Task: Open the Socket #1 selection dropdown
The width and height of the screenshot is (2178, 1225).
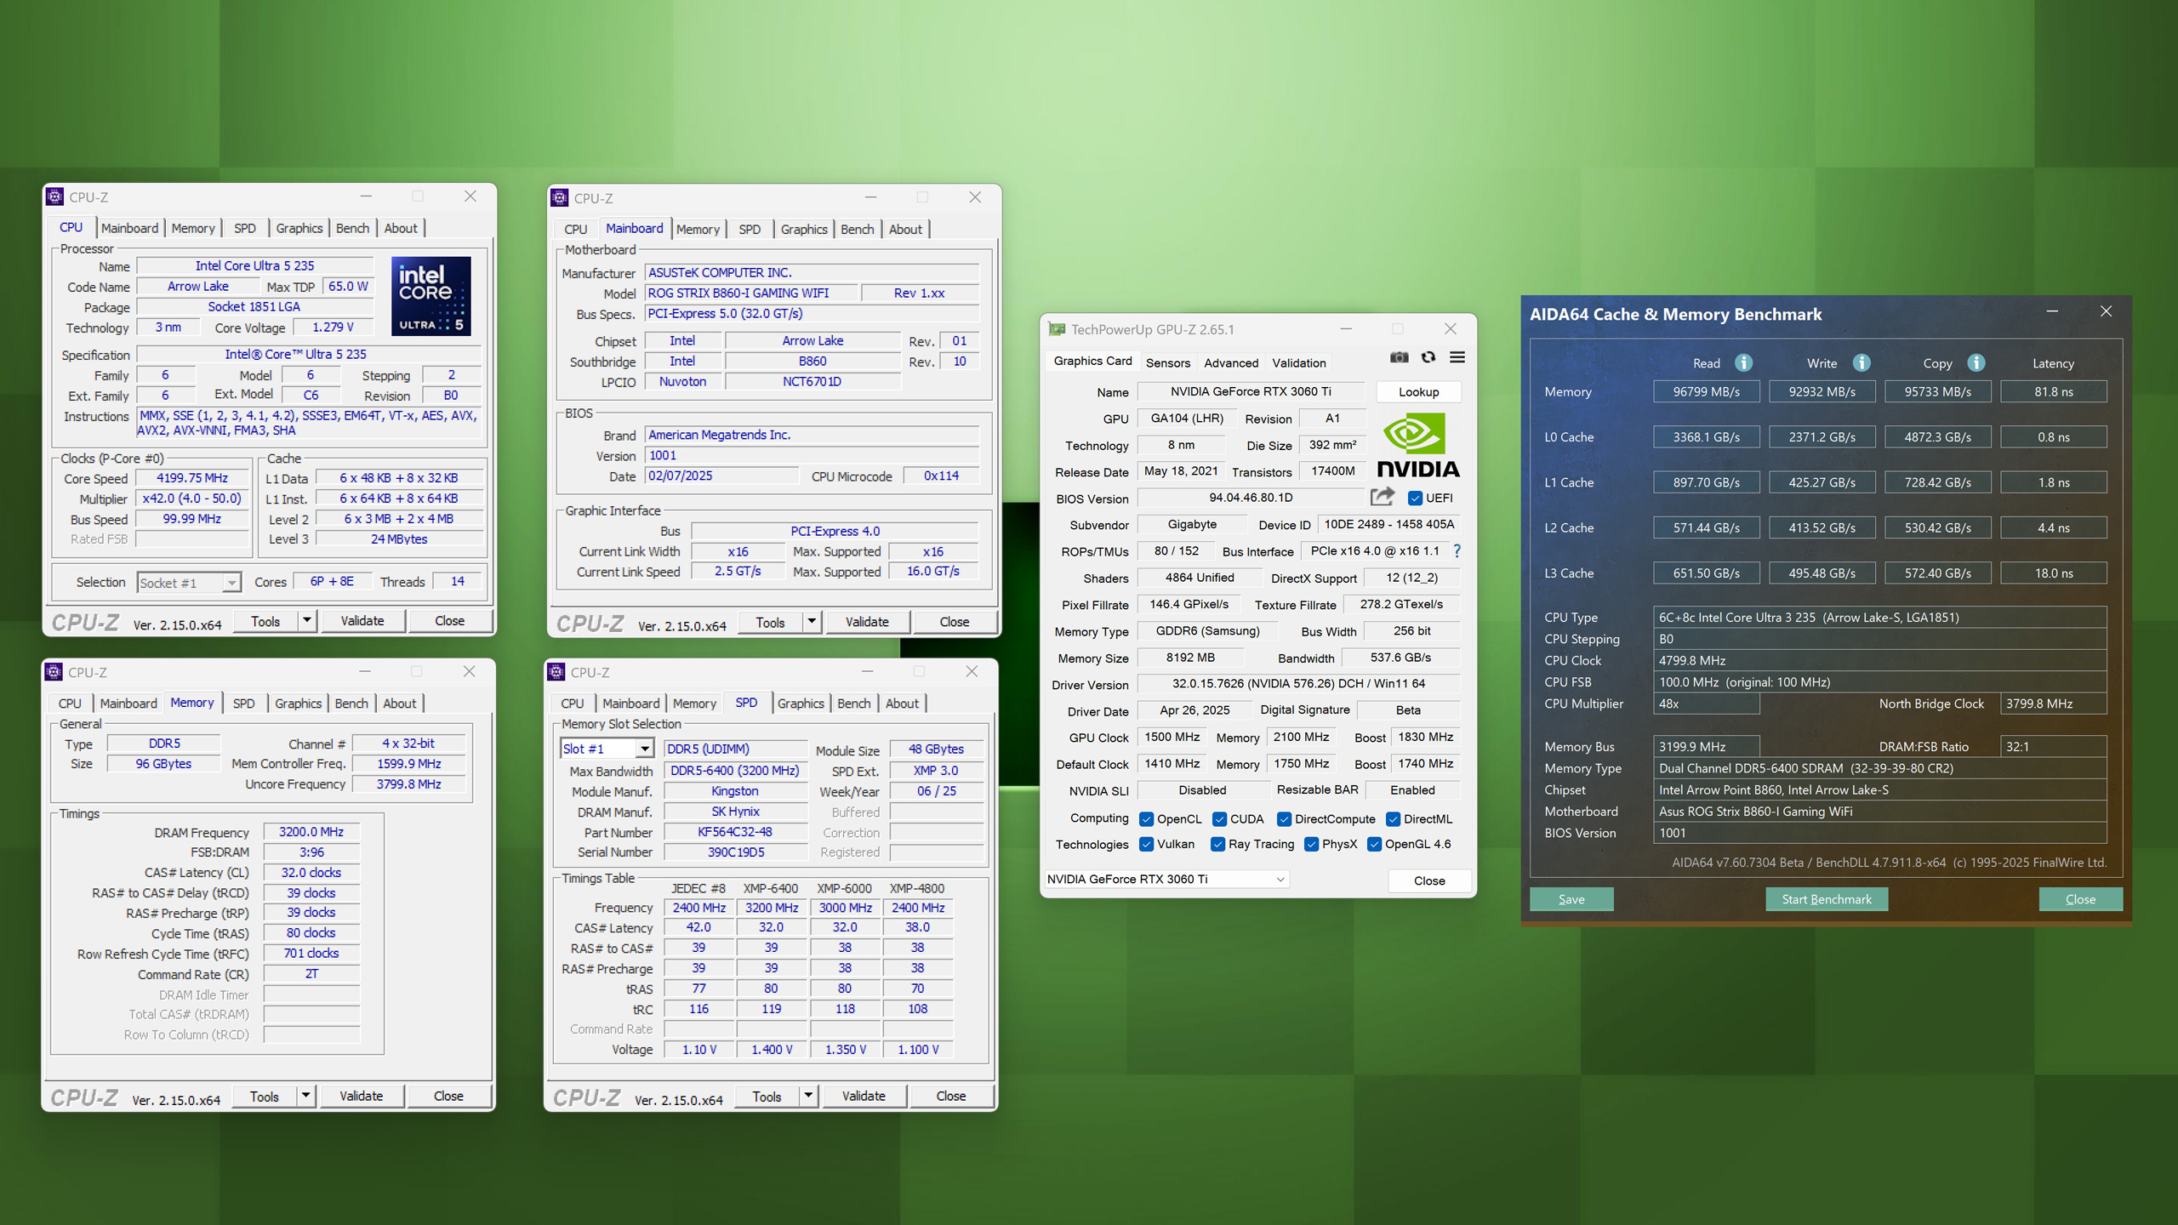Action: (x=189, y=583)
